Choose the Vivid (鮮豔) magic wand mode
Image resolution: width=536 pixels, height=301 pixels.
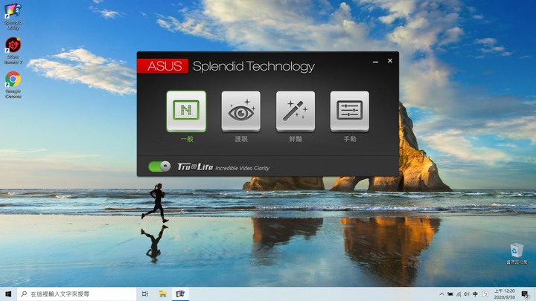point(296,111)
